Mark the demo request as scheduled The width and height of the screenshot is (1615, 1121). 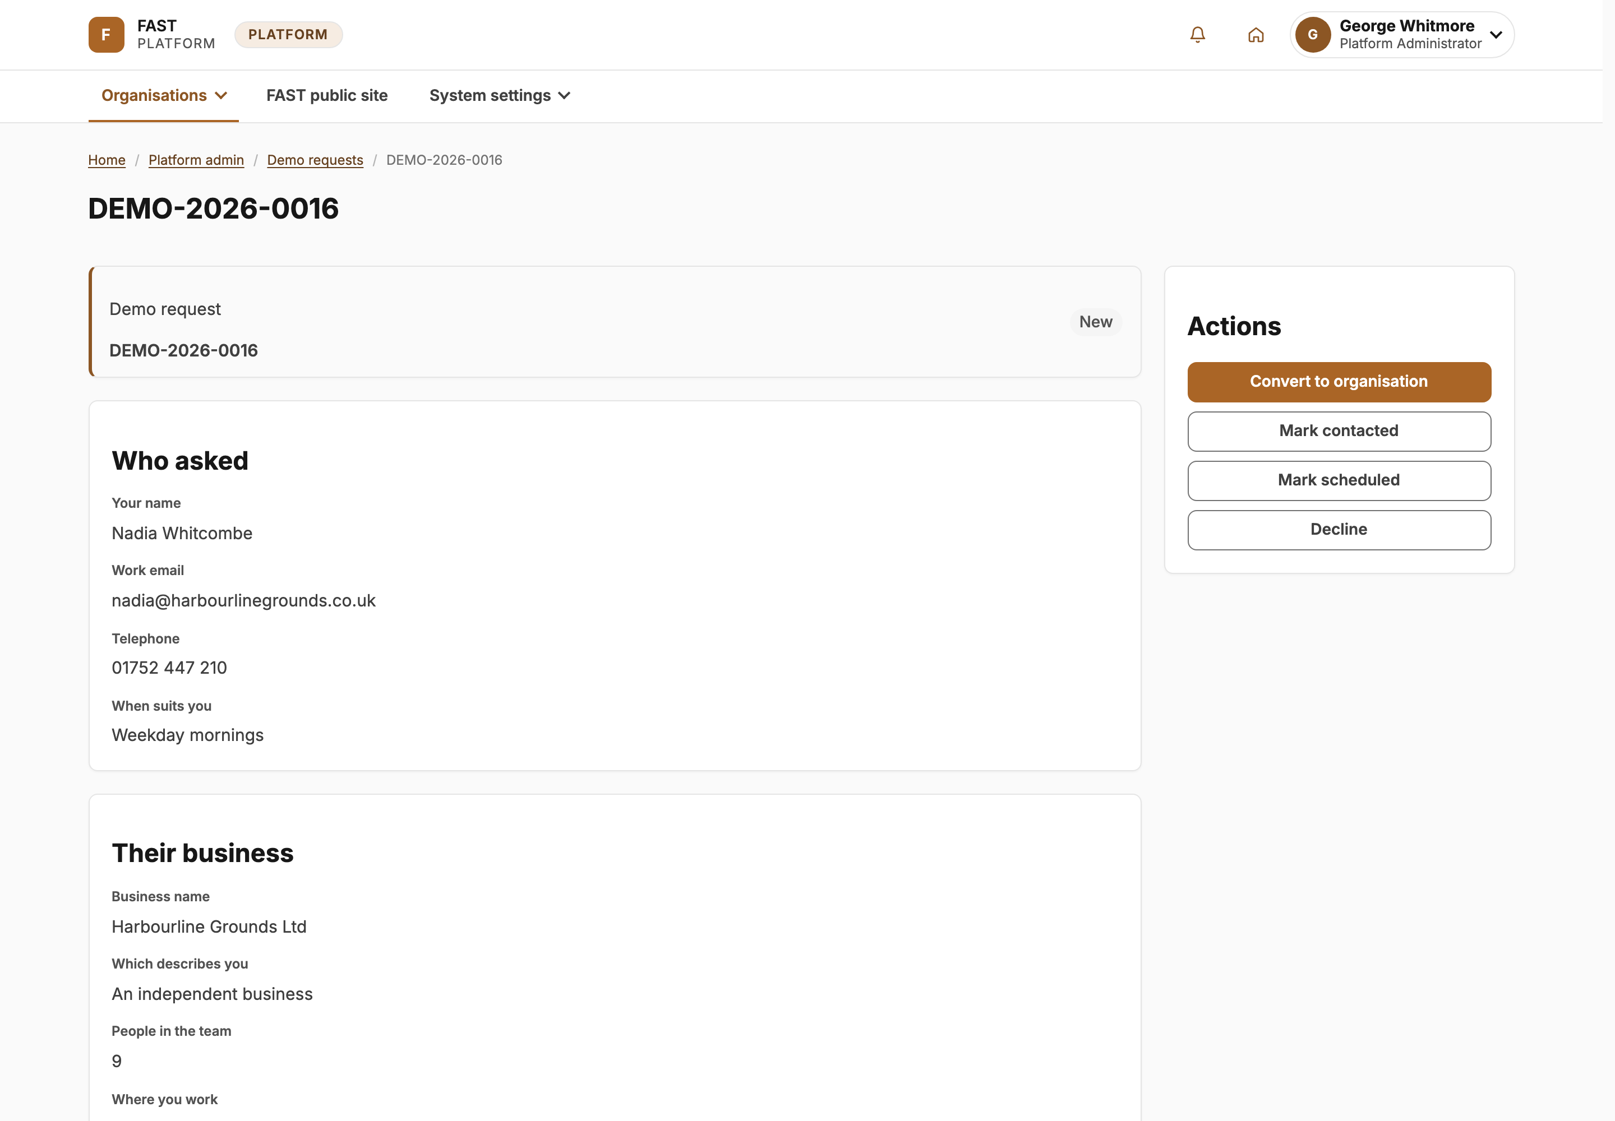pyautogui.click(x=1339, y=480)
